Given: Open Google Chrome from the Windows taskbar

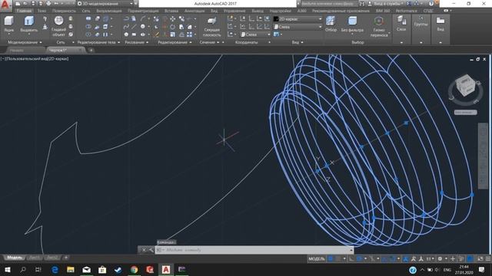Looking at the screenshot, I should click(134, 269).
